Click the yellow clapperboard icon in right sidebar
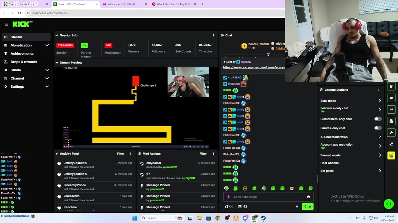This screenshot has height=223, width=398. 391,155
